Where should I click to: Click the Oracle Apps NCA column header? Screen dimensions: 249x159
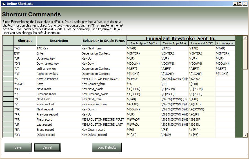(175, 43)
